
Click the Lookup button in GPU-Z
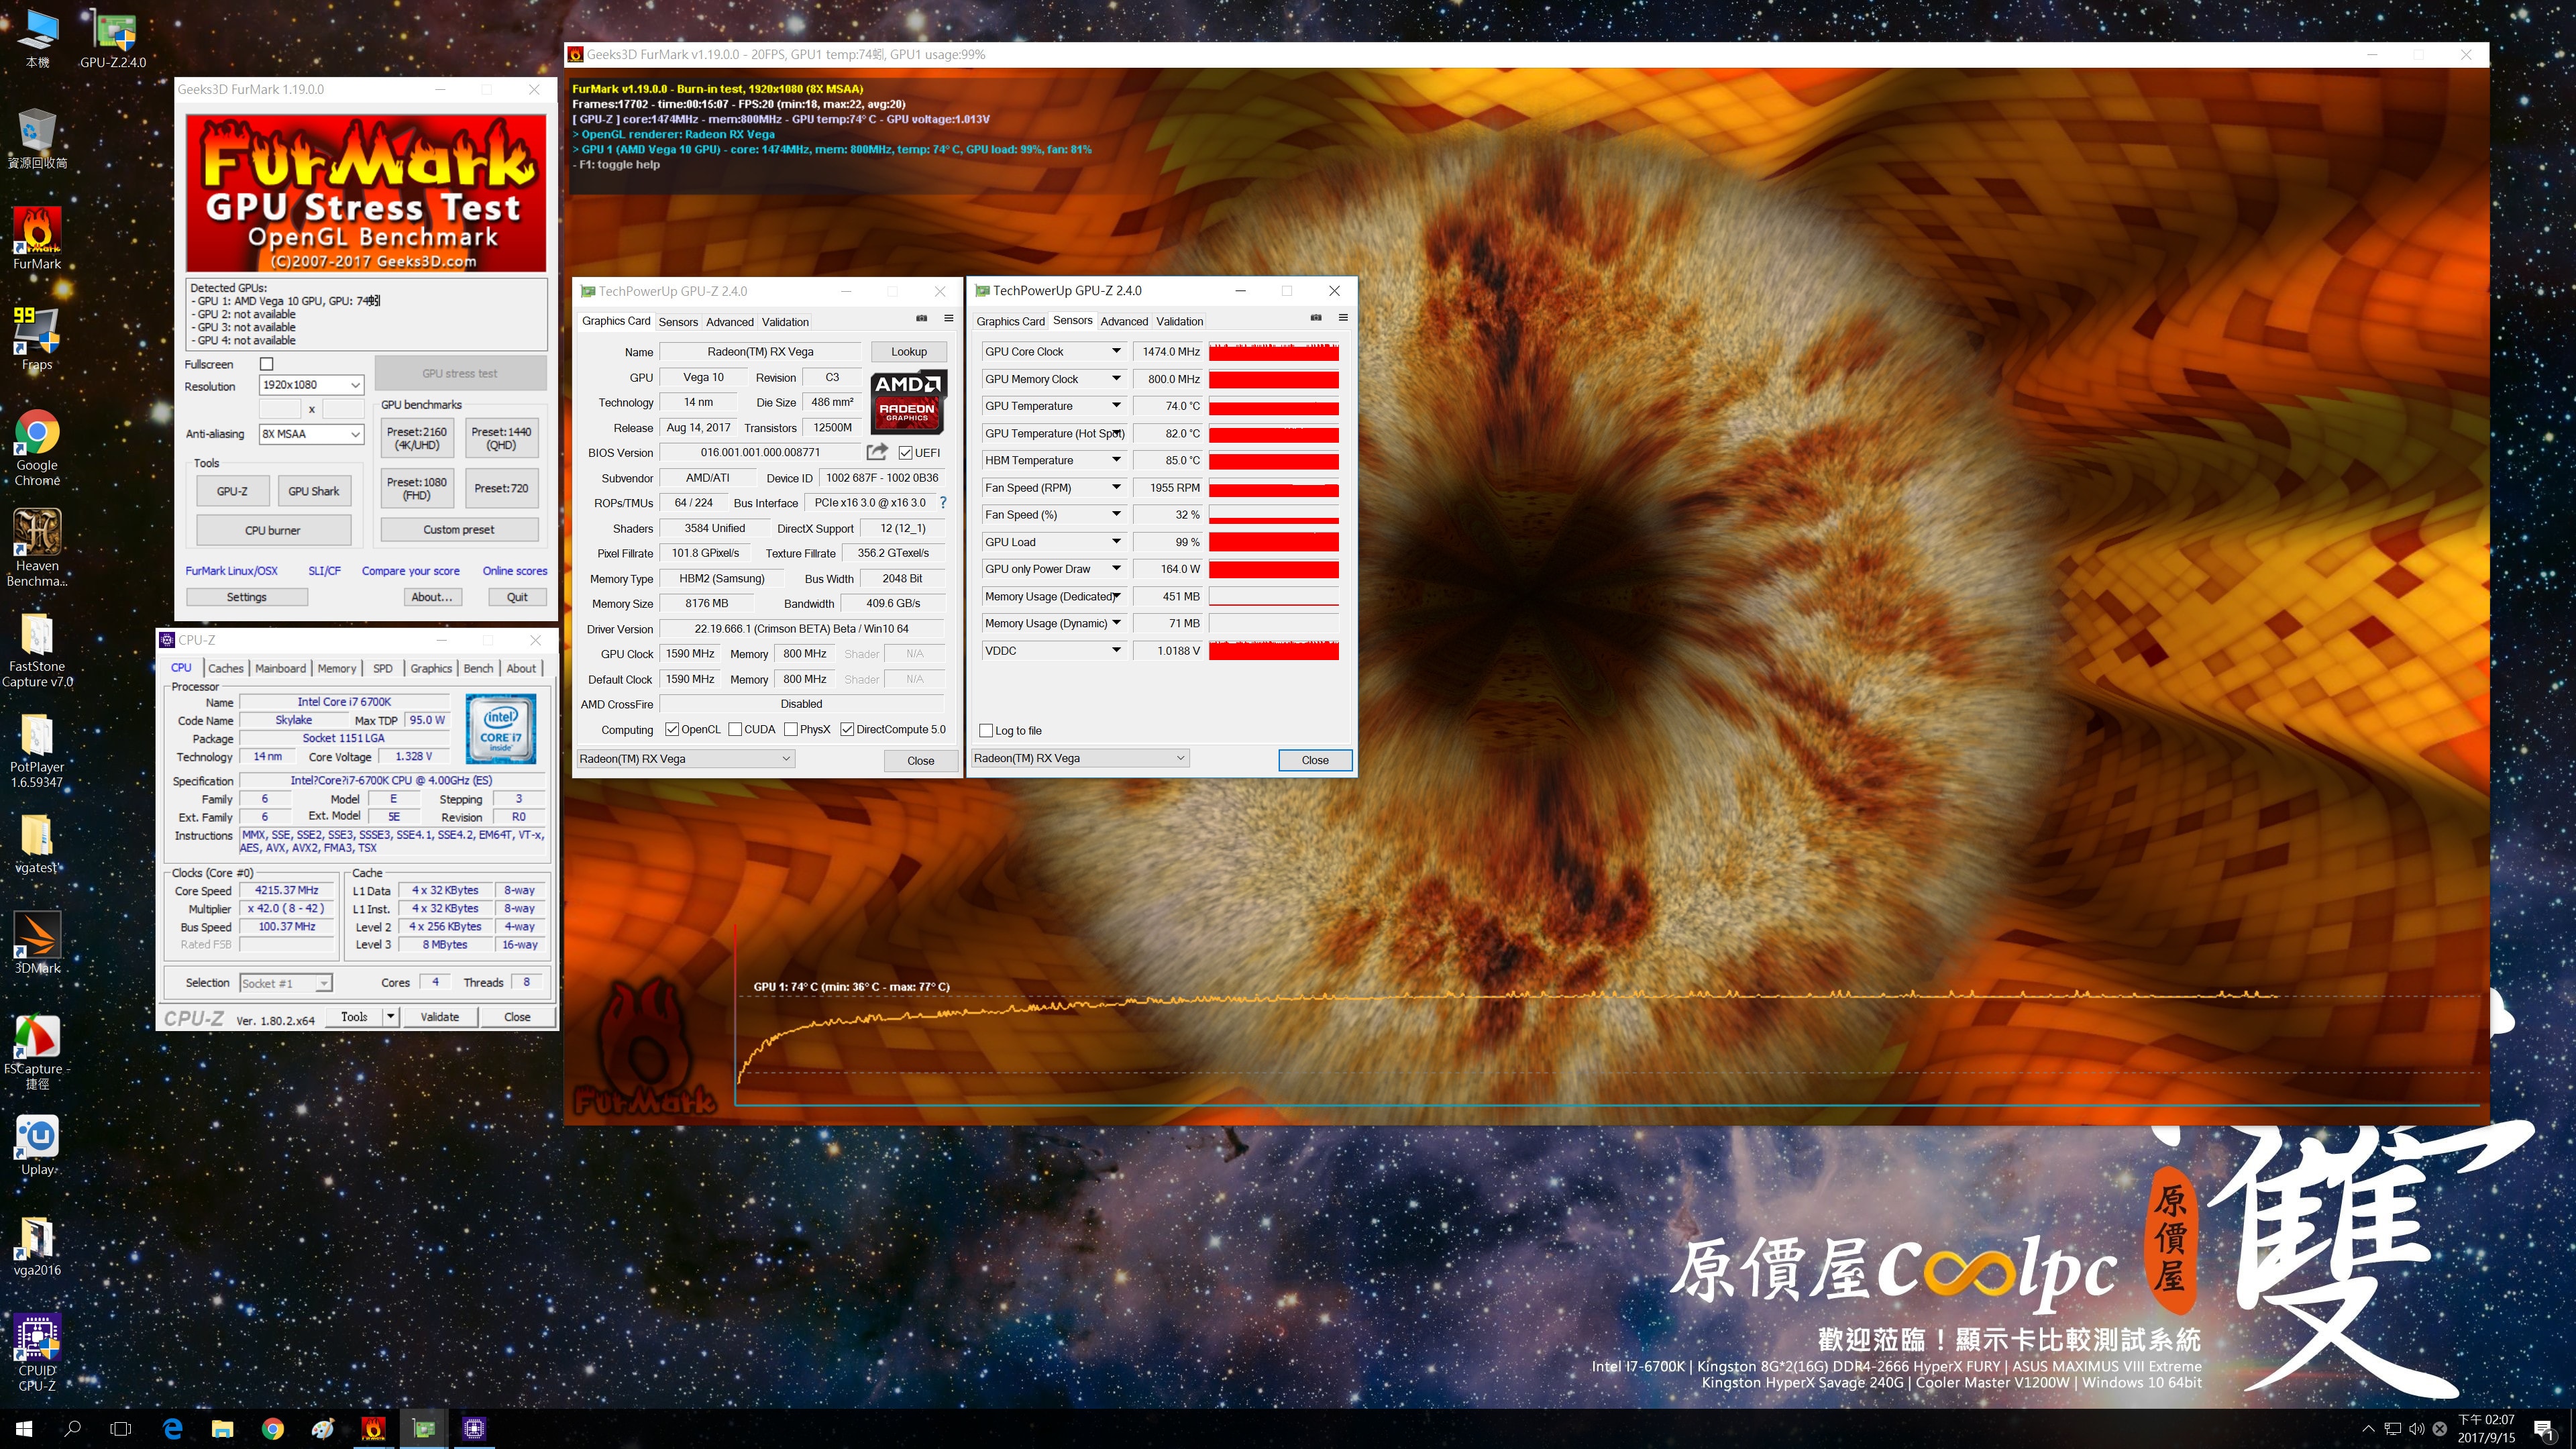pos(909,351)
